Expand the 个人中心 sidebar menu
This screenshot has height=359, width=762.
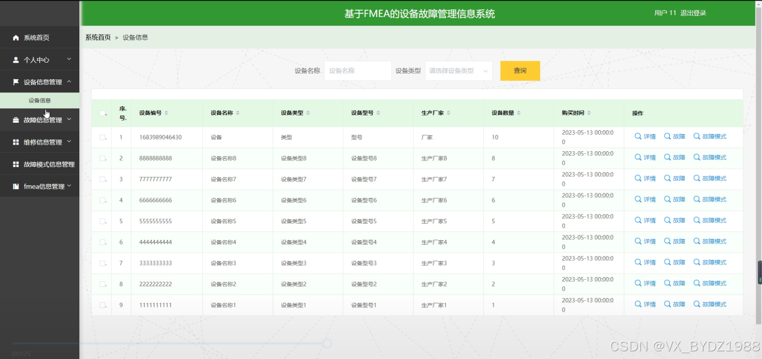coord(69,59)
